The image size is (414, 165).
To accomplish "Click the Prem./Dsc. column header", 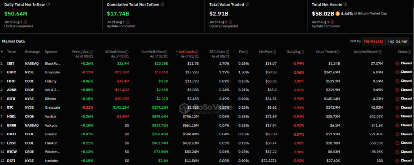I will 81,52.
